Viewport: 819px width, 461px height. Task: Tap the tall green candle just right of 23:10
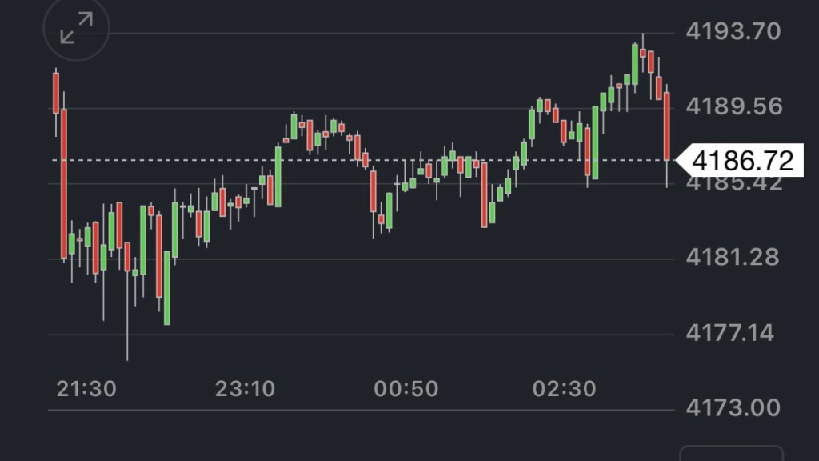coord(278,176)
